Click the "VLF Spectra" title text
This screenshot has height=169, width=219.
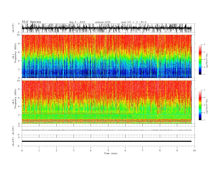click(x=31, y=22)
